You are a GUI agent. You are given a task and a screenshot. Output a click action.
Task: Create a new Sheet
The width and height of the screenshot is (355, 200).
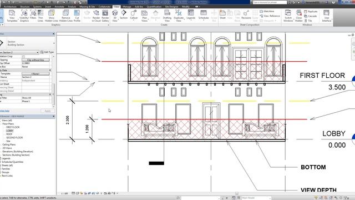pos(223,14)
